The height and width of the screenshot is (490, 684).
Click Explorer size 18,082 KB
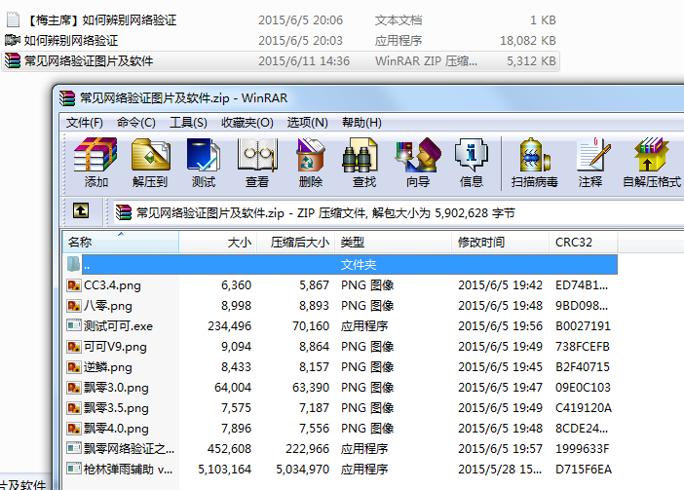528,41
